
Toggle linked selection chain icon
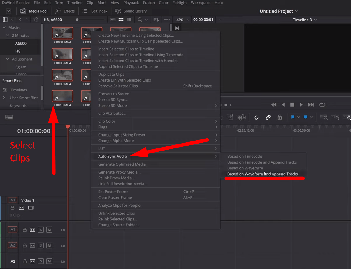click(x=268, y=117)
